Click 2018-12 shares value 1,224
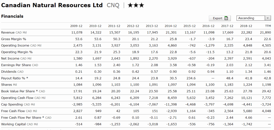The width and height of the screenshot is (274, 130). click(x=248, y=85)
